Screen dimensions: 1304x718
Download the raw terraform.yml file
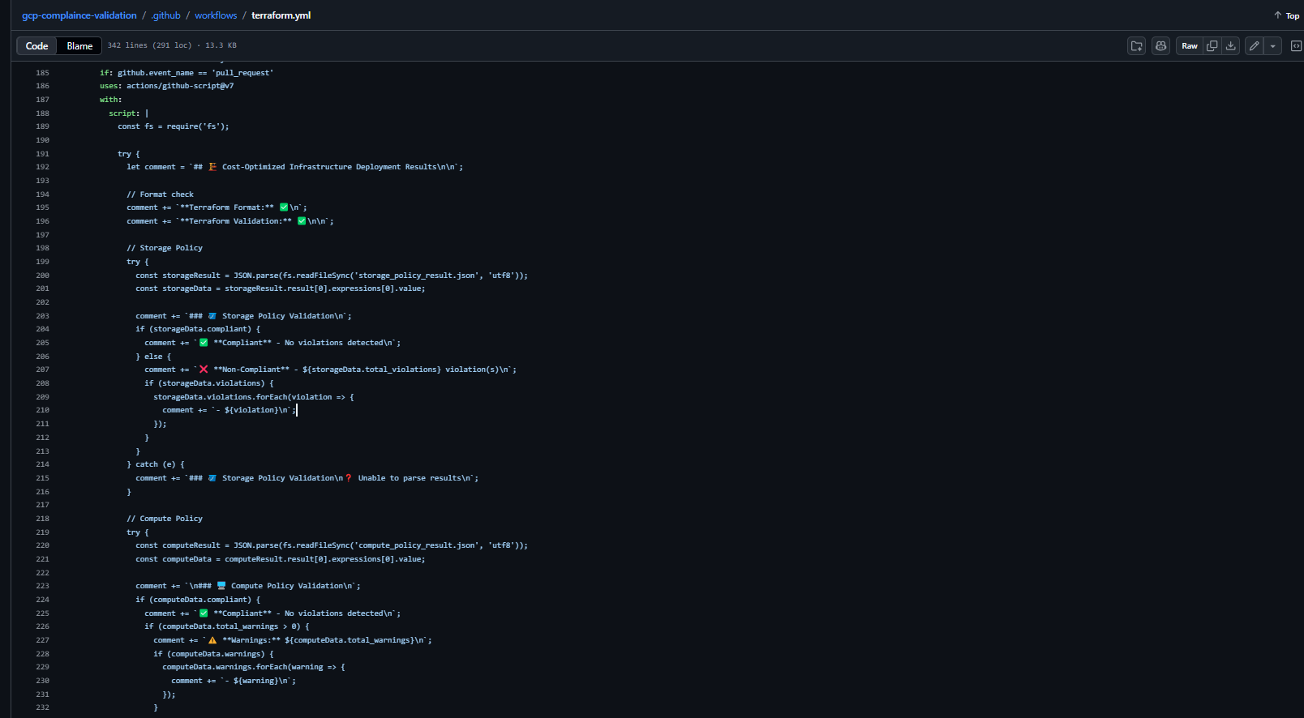(x=1231, y=46)
